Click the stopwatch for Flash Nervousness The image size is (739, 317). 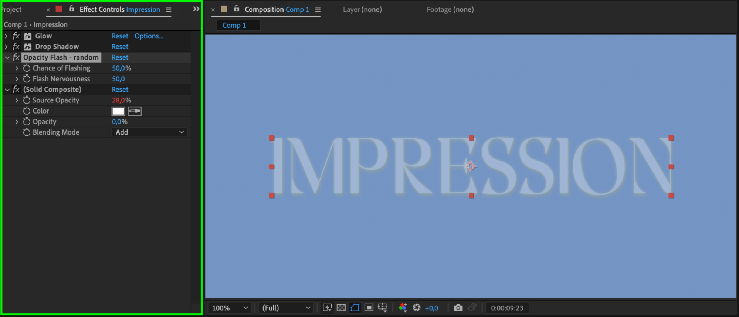click(x=27, y=79)
